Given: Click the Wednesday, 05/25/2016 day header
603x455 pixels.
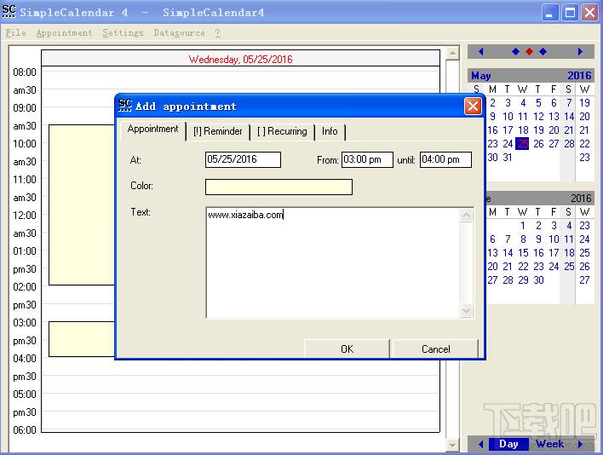Looking at the screenshot, I should click(241, 59).
